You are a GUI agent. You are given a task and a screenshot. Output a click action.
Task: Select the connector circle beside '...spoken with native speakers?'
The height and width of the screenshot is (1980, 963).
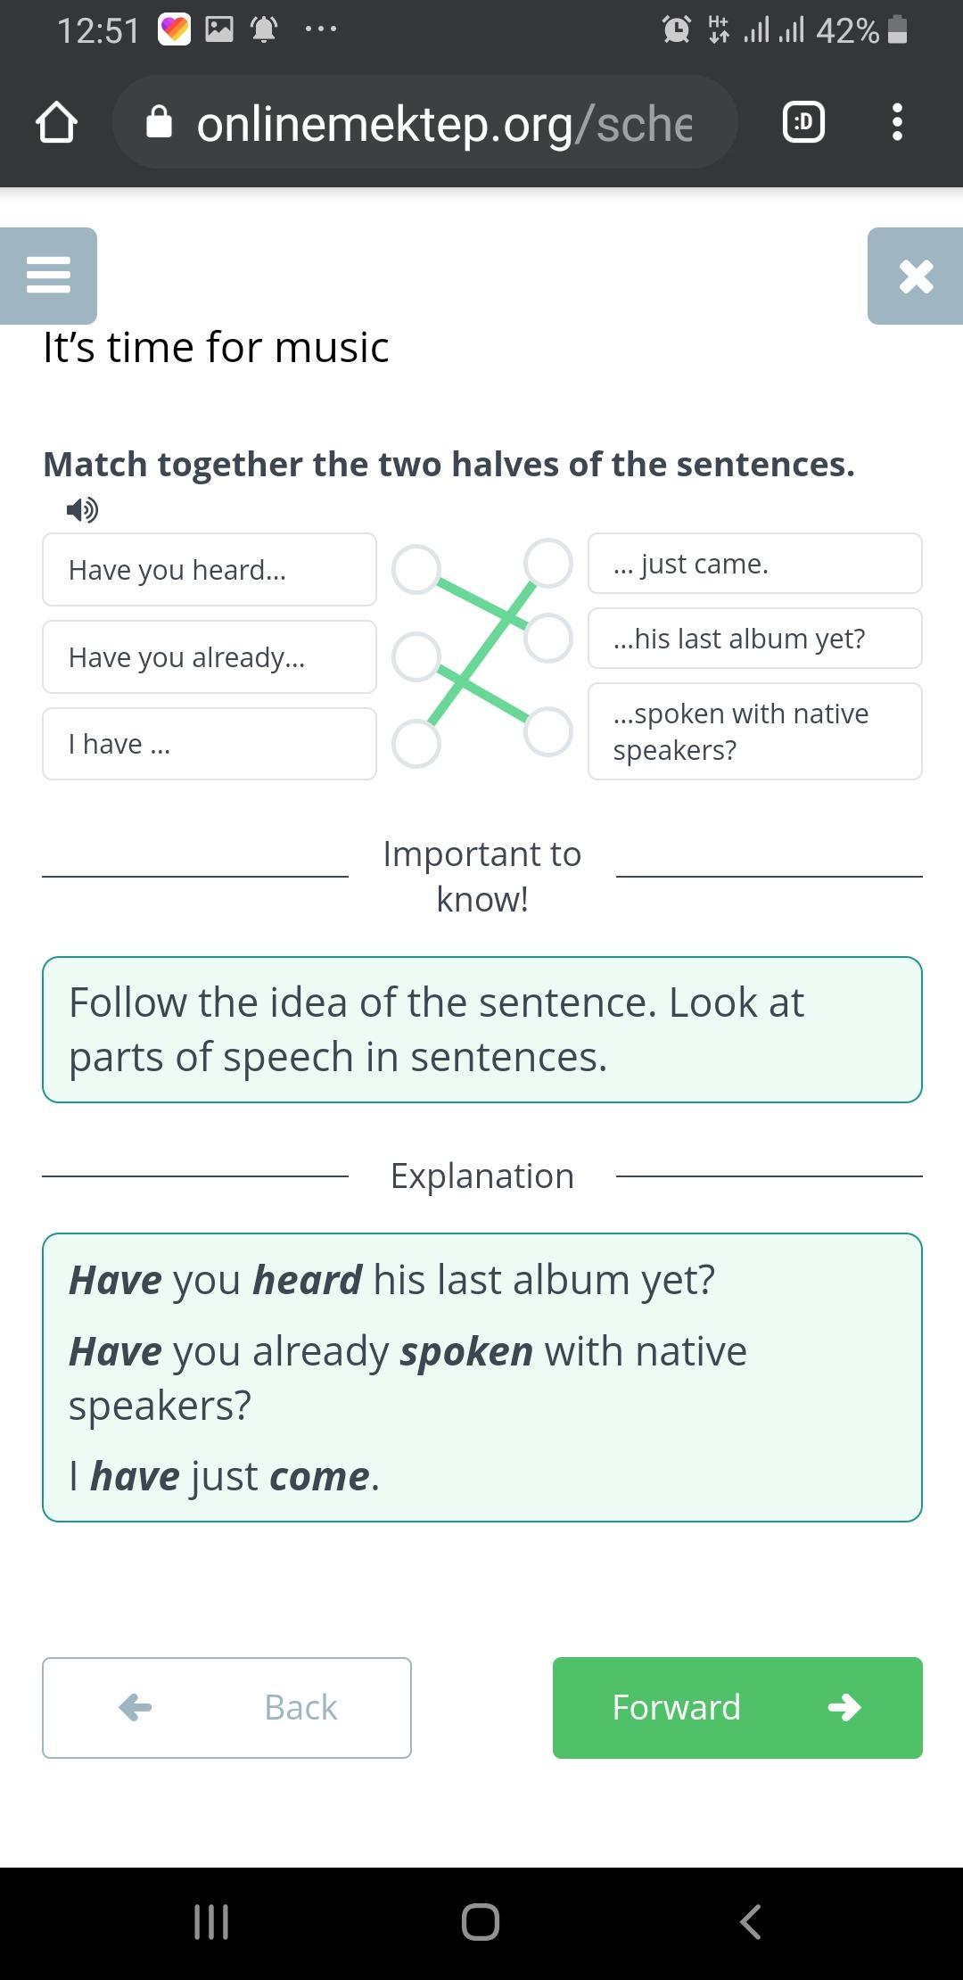(547, 731)
